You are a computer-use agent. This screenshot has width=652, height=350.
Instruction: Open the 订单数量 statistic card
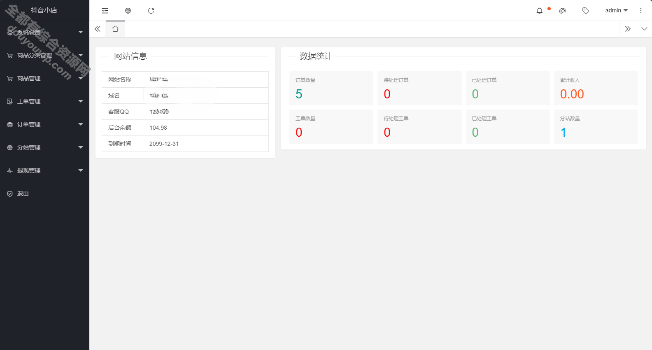pyautogui.click(x=331, y=88)
